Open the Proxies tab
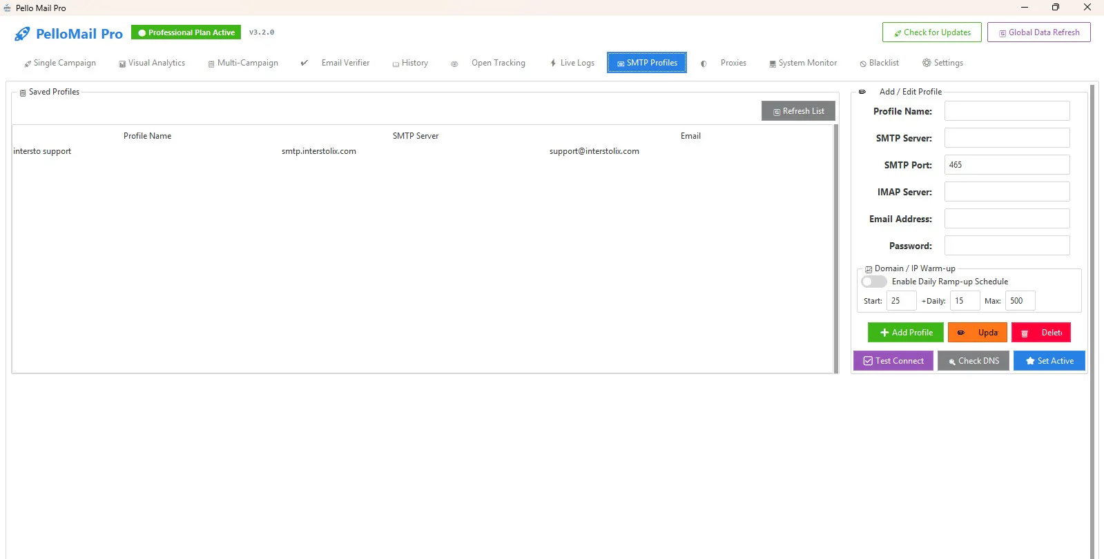This screenshot has height=559, width=1104. [x=724, y=63]
